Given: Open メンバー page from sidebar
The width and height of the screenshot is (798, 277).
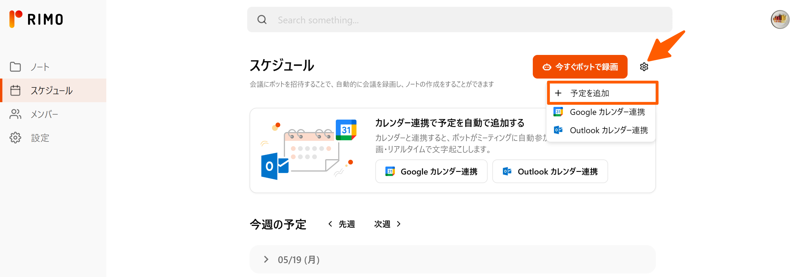Looking at the screenshot, I should (34, 114).
